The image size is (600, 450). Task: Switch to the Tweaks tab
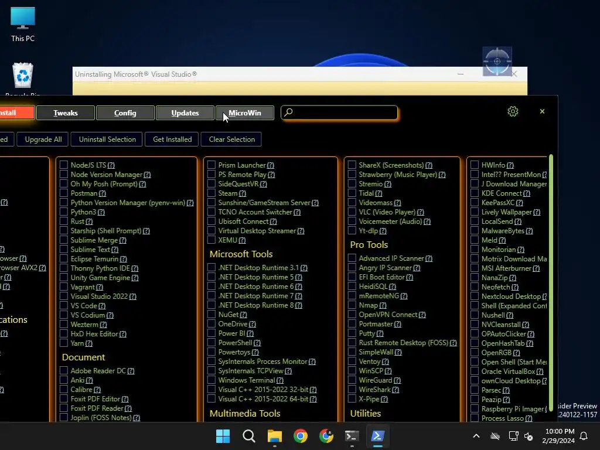tap(66, 113)
